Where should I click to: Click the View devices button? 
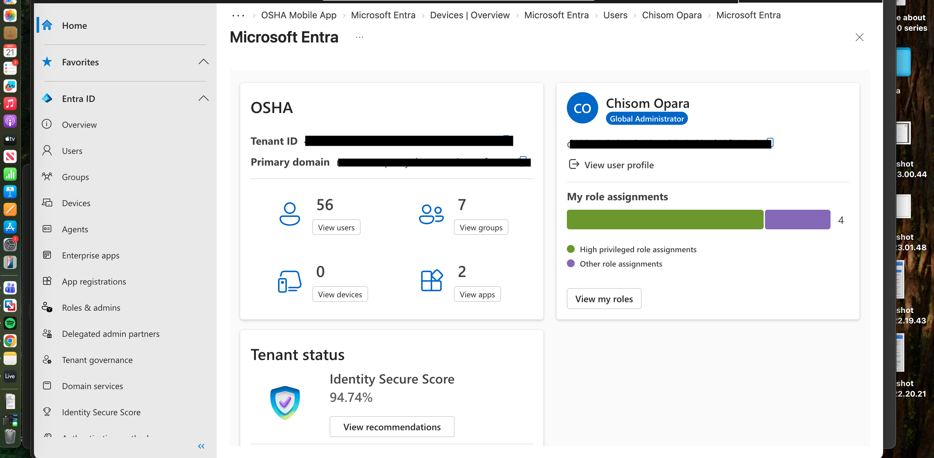pyautogui.click(x=340, y=294)
